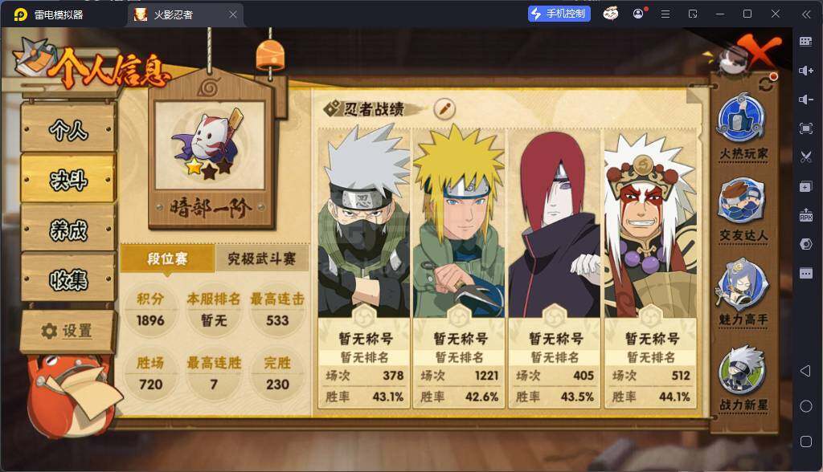
Task: Open the 养成 side menu
Action: (68, 230)
